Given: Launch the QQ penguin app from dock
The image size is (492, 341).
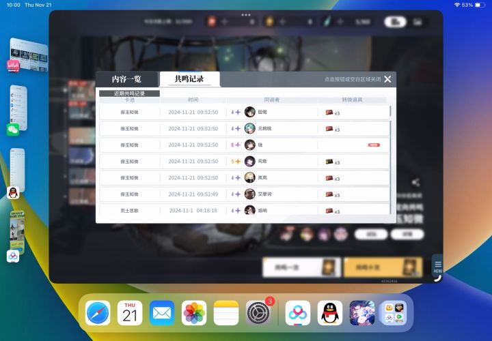Looking at the screenshot, I should pos(330,313).
